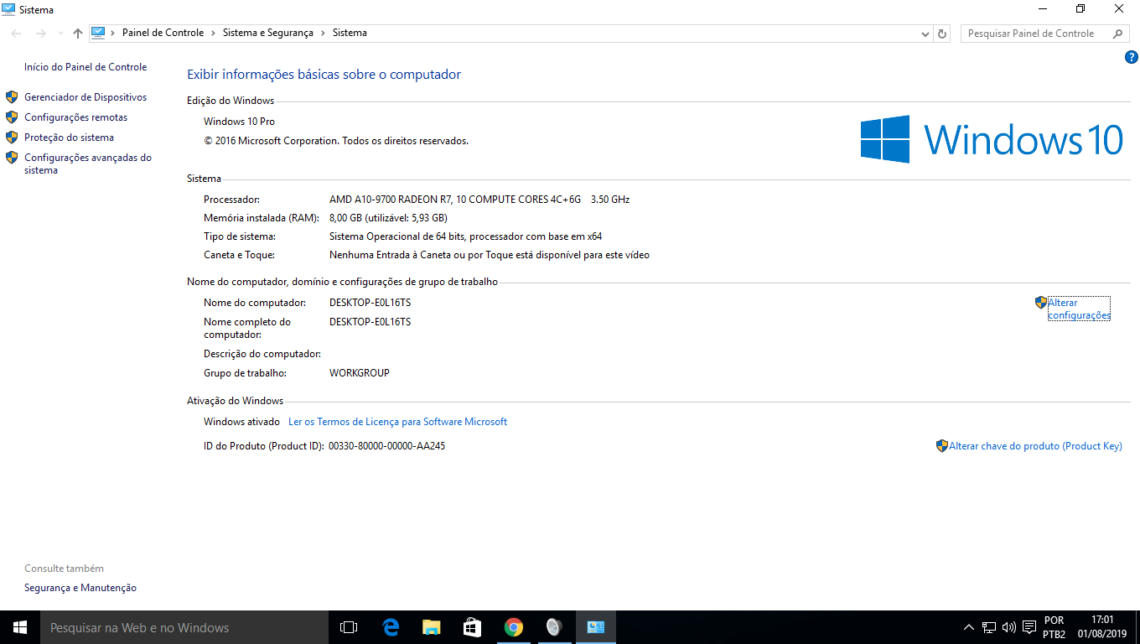The height and width of the screenshot is (644, 1140).
Task: Click the Exibir informações básicas heading
Action: pos(324,75)
